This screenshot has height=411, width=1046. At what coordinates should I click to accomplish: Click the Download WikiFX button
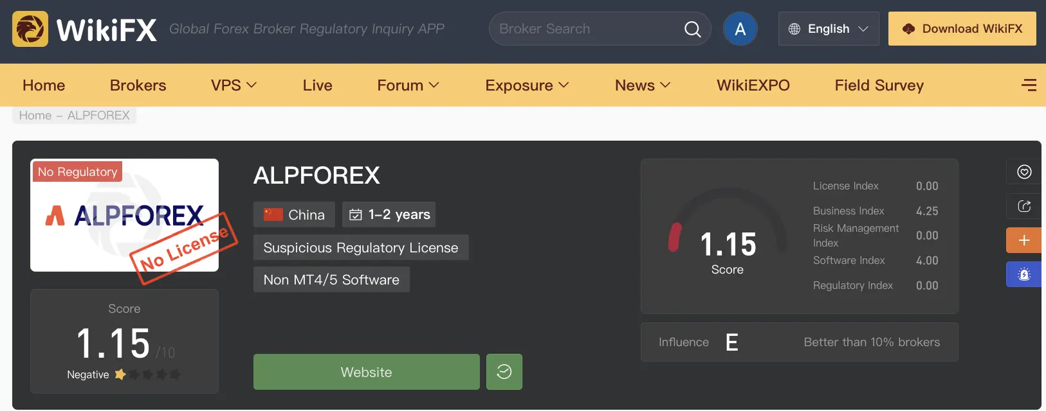962,29
